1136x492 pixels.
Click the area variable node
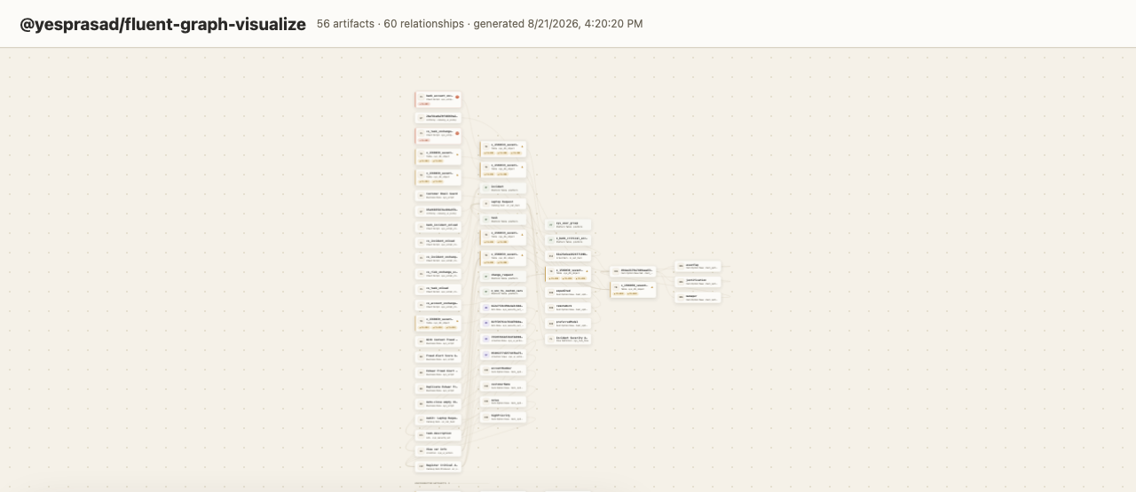(x=503, y=402)
